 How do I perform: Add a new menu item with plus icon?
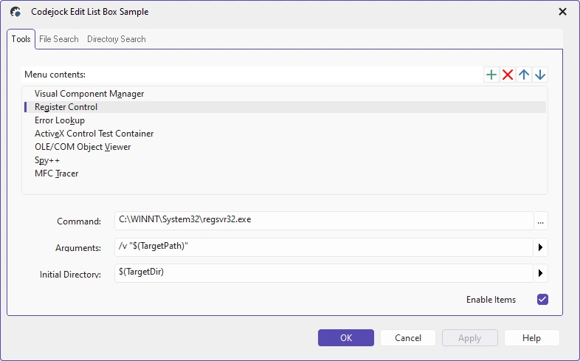click(491, 75)
